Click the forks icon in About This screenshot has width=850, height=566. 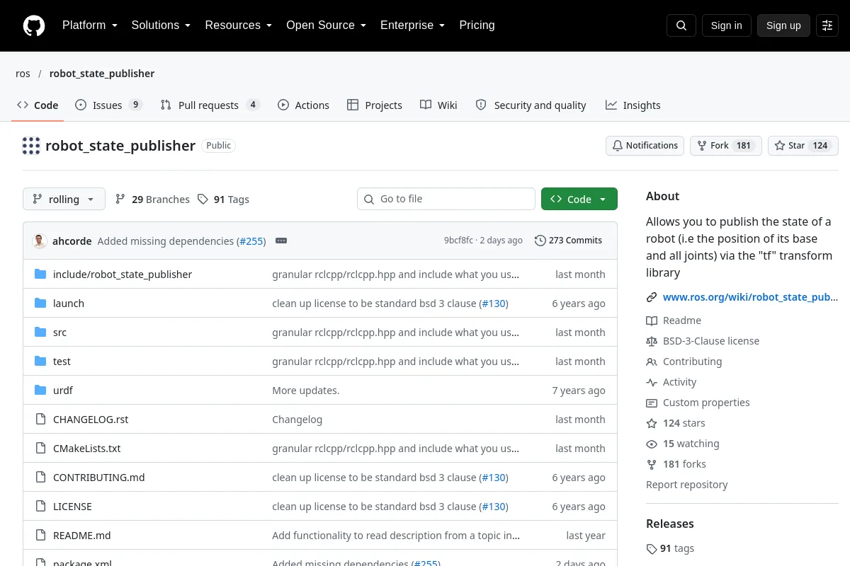[x=652, y=464]
